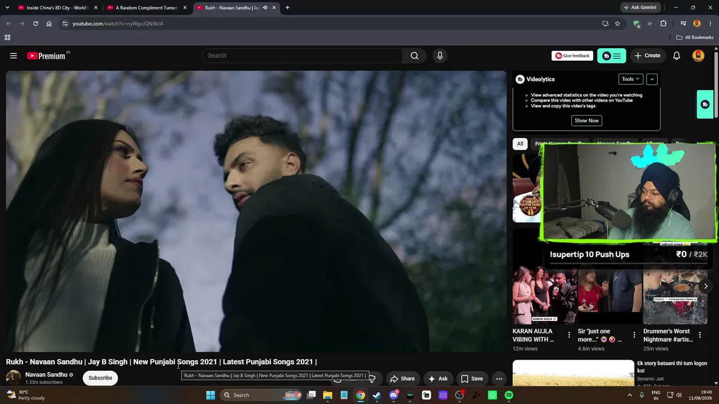Click the YouTube search input field
719x404 pixels.
click(x=302, y=56)
